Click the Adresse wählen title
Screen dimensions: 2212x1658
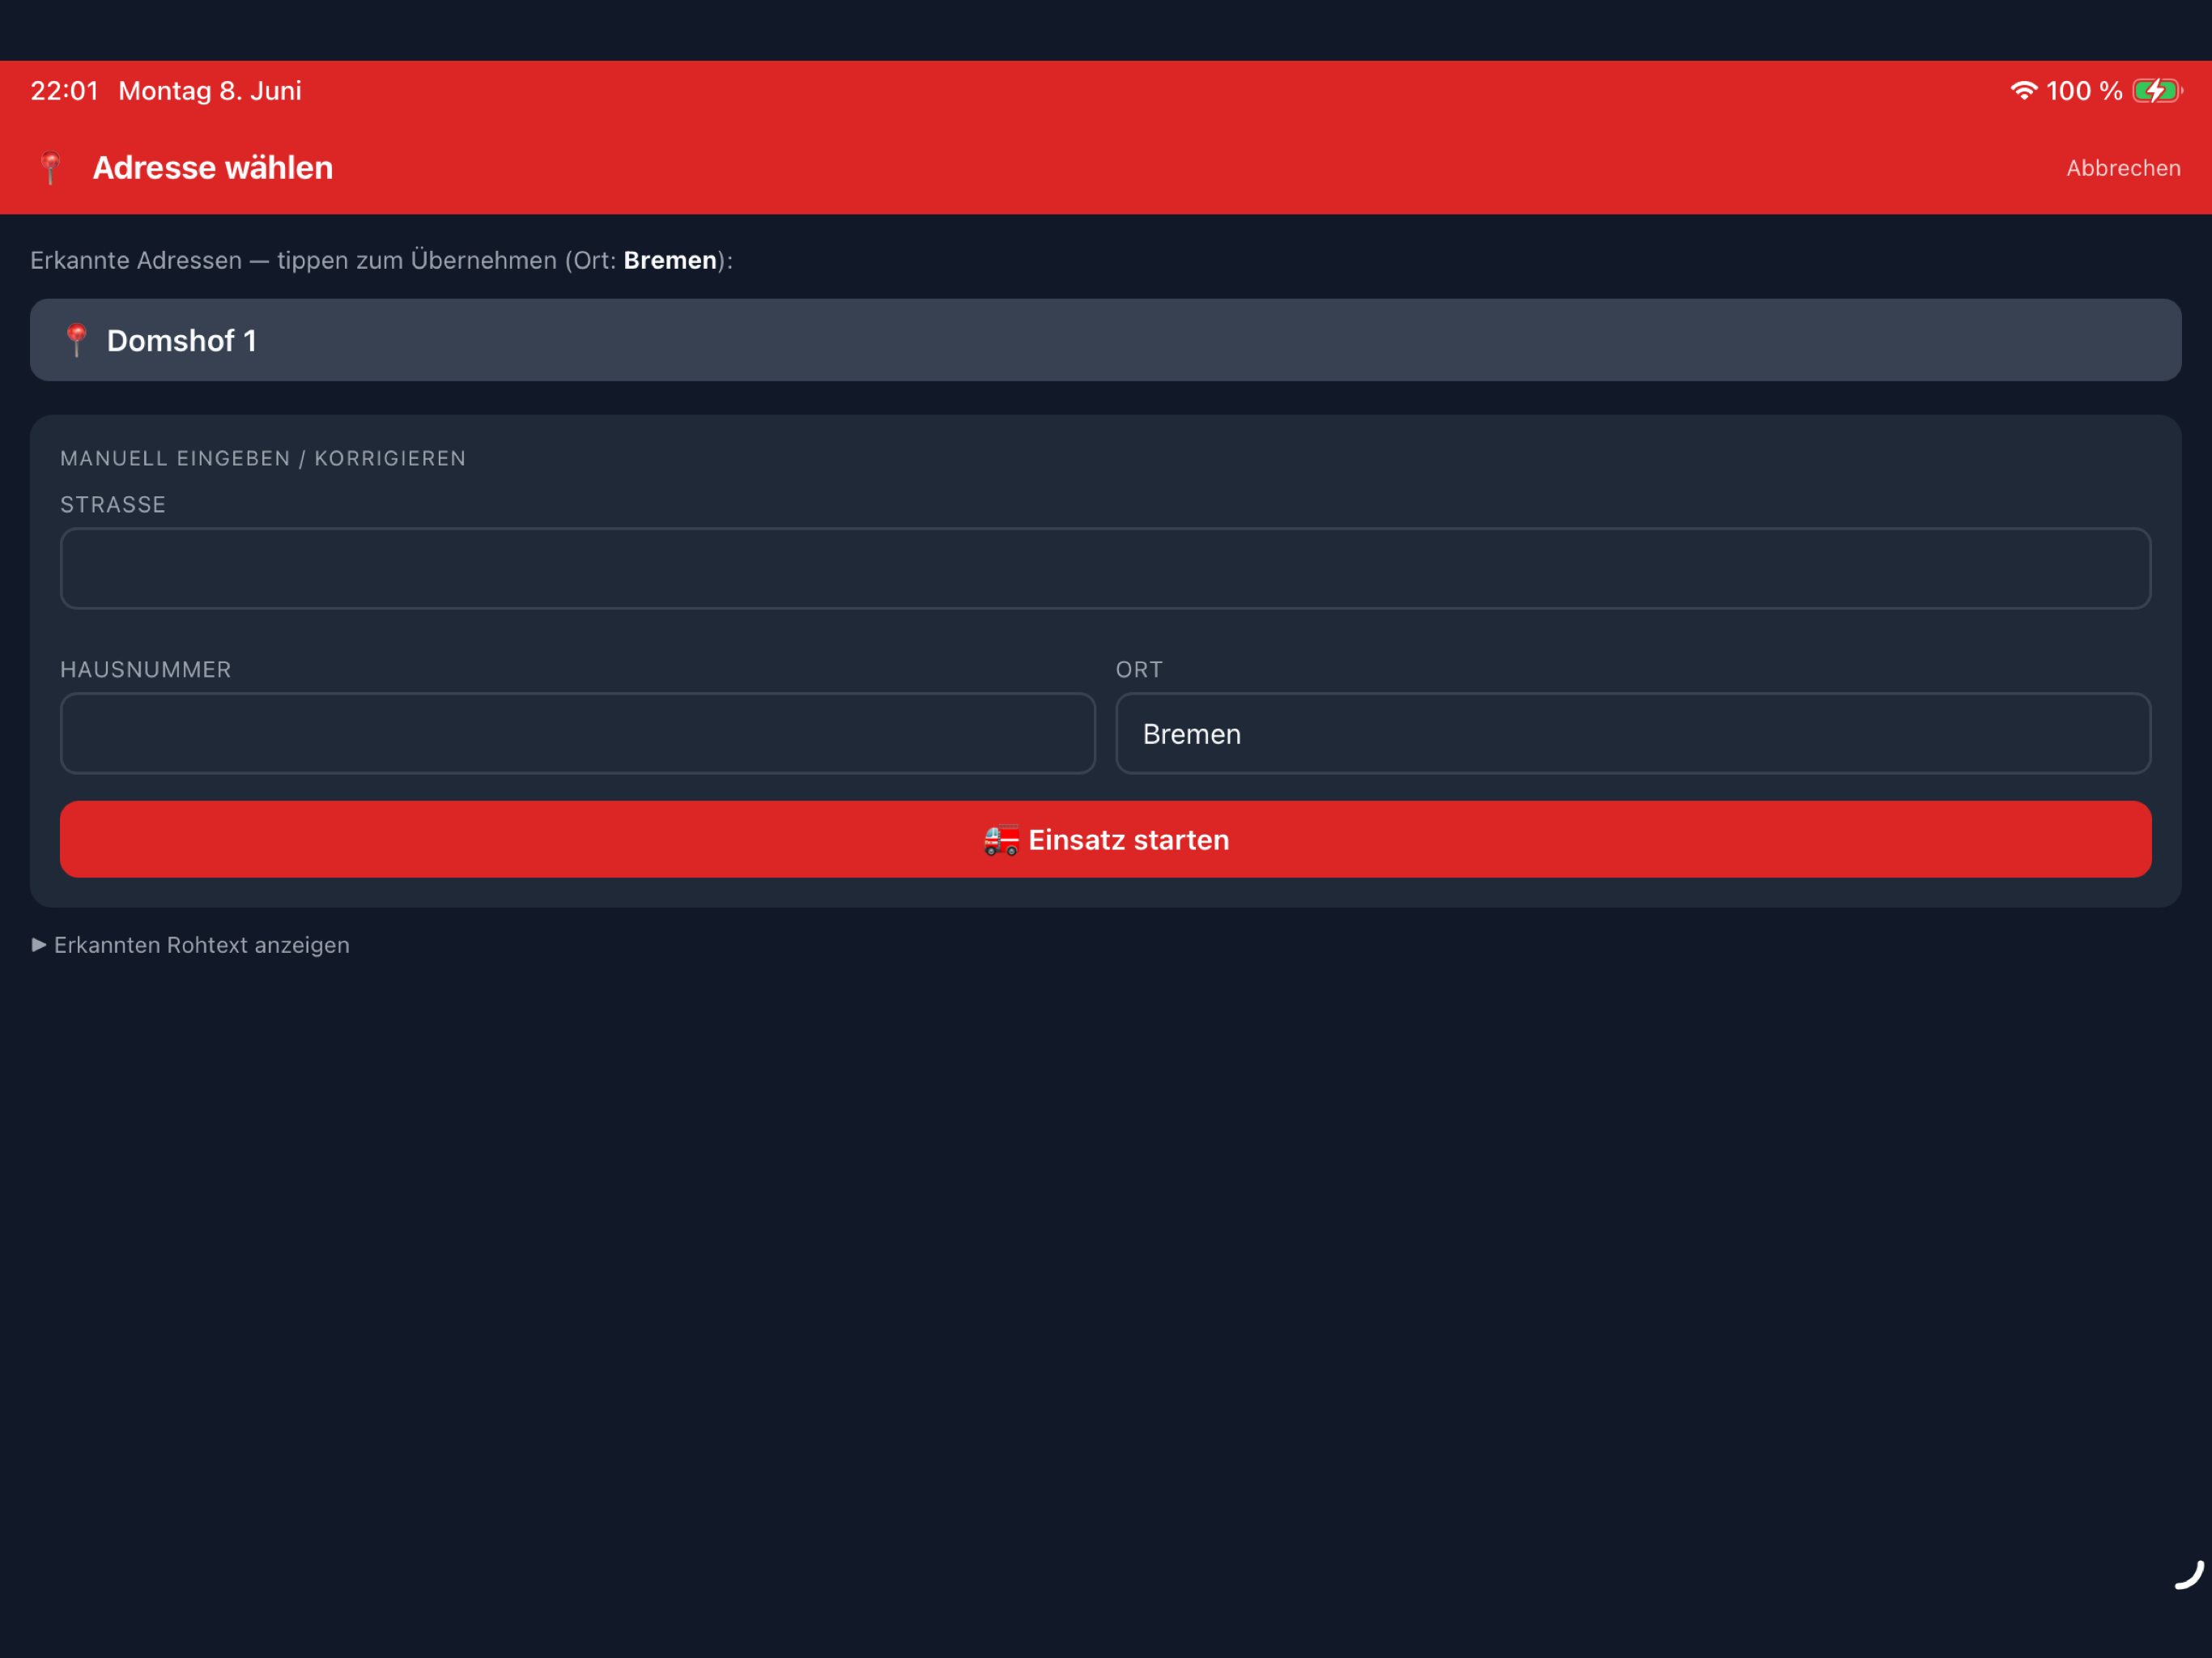pos(213,168)
